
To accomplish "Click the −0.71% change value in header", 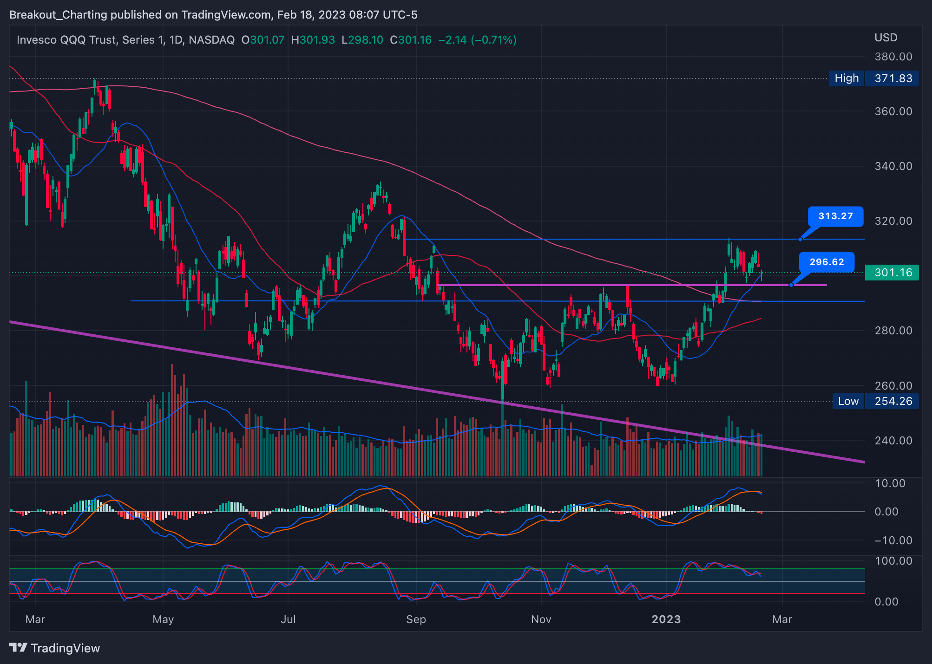I will (x=494, y=40).
